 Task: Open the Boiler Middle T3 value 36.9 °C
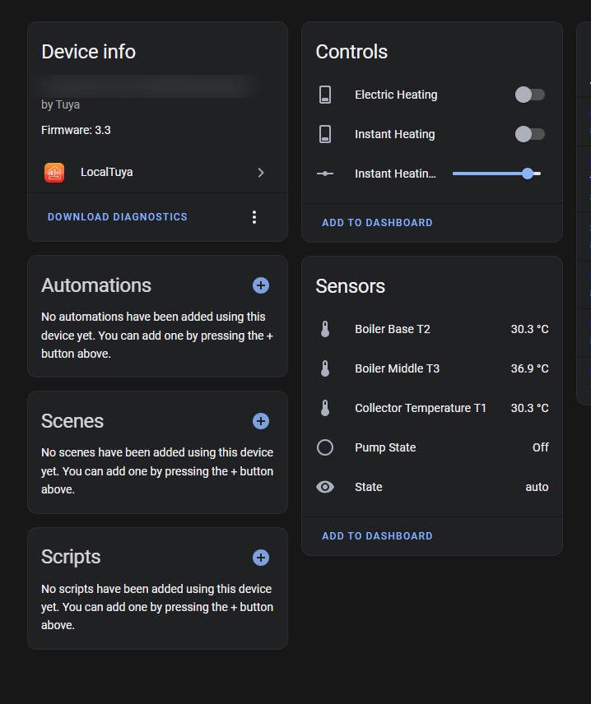529,368
